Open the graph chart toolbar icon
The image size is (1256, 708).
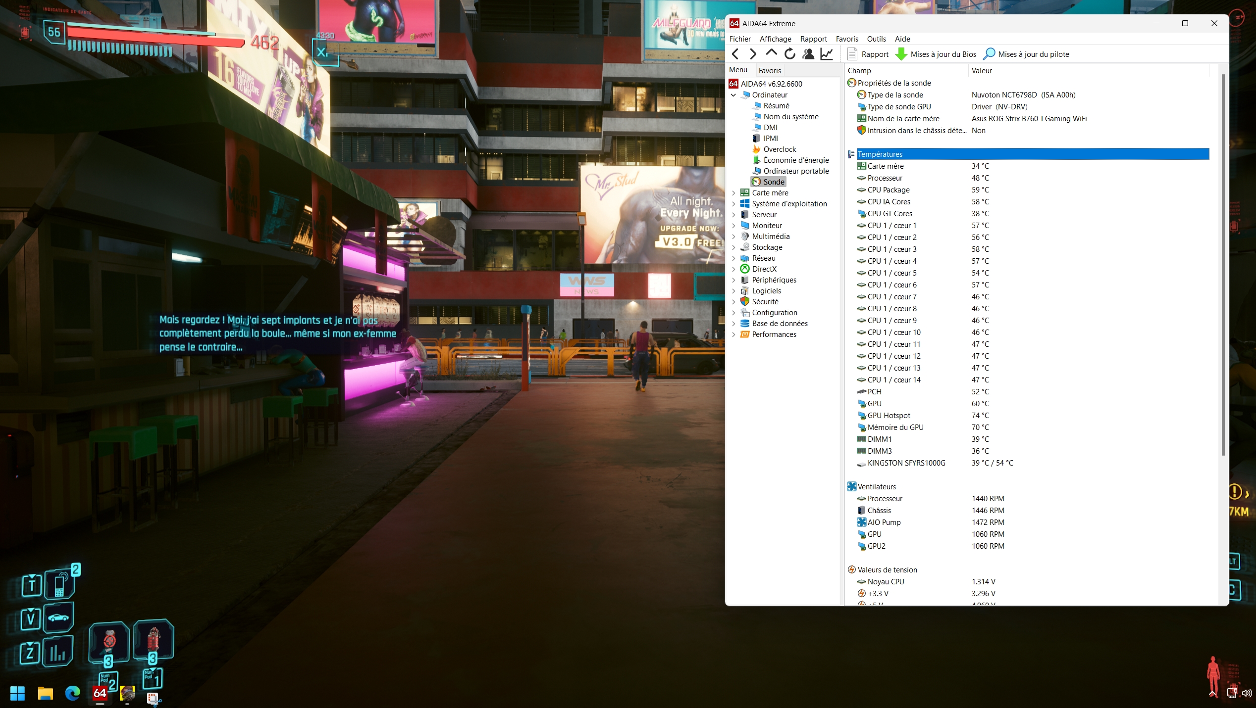pos(827,54)
